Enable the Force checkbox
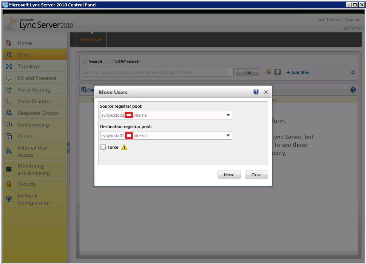Image resolution: width=366 pixels, height=264 pixels. pyautogui.click(x=103, y=147)
